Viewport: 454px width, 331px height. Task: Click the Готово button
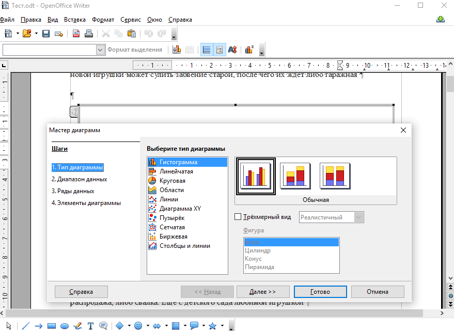coord(320,292)
